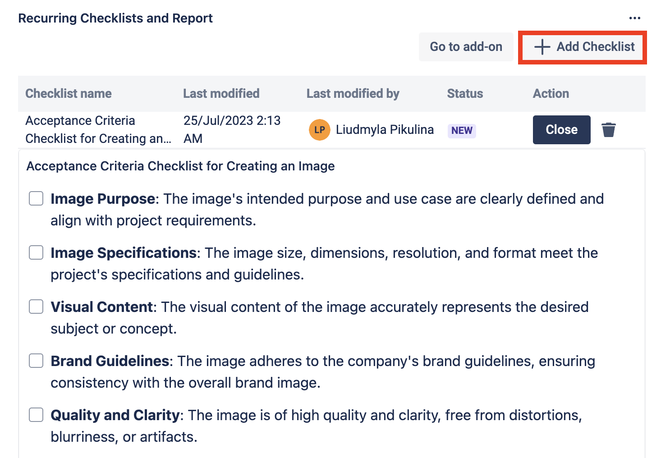Click the Last modified column header
This screenshot has width=661, height=458.
[x=221, y=93]
